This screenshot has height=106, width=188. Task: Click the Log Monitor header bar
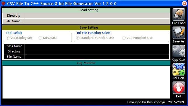click(x=86, y=63)
